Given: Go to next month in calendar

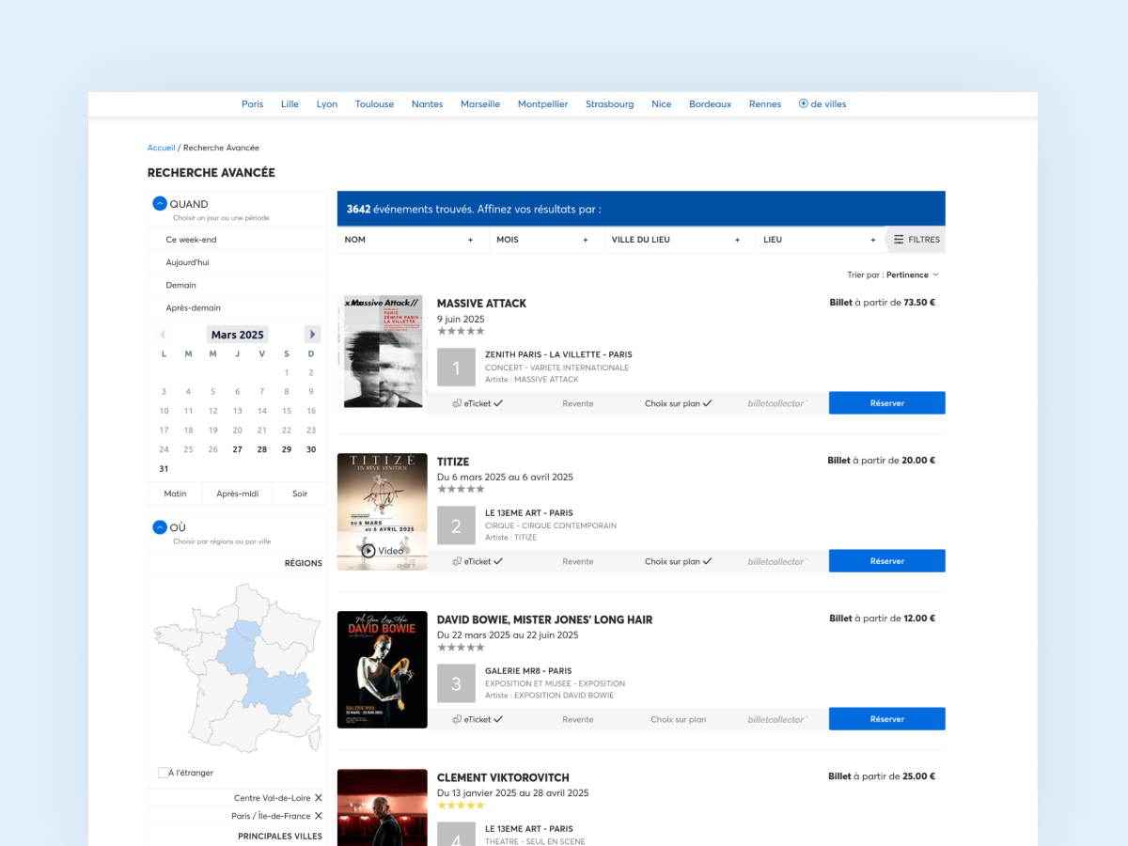Looking at the screenshot, I should tap(312, 335).
